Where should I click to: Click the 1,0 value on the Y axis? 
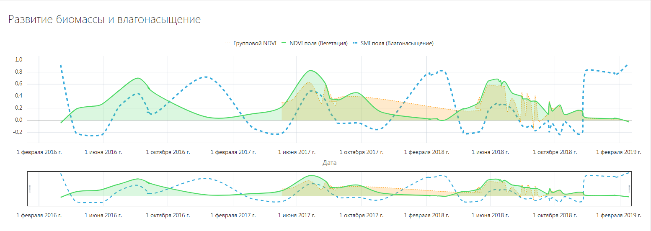click(18, 60)
